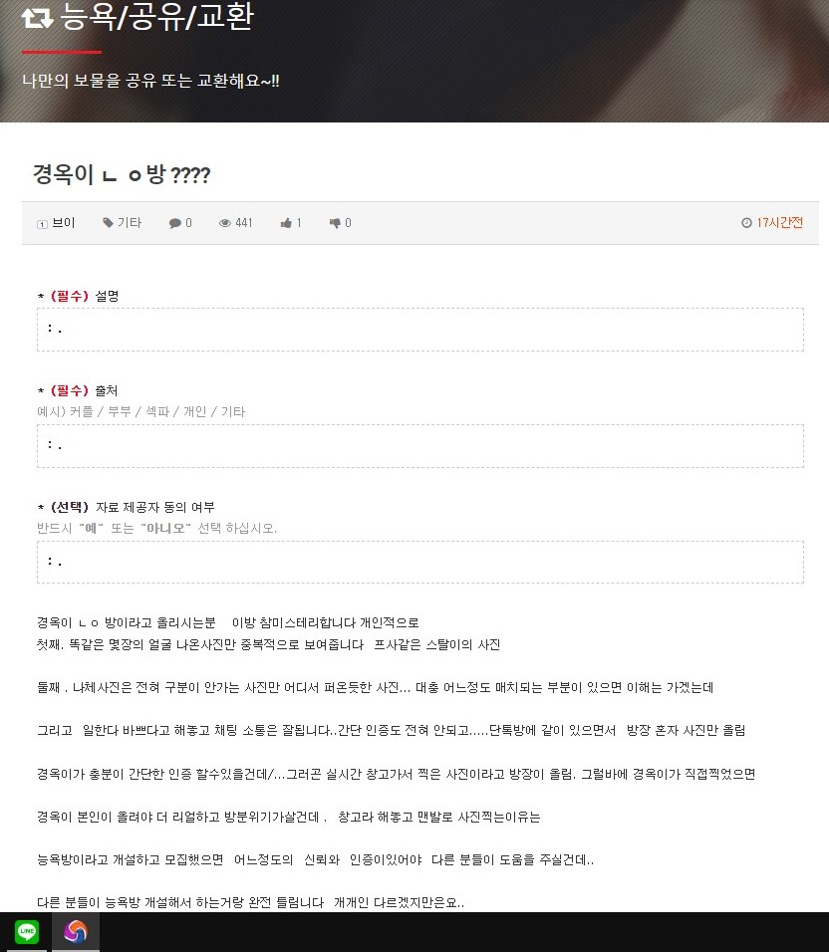This screenshot has height=952, width=829.
Task: Click the eye view-count icon
Action: point(225,223)
